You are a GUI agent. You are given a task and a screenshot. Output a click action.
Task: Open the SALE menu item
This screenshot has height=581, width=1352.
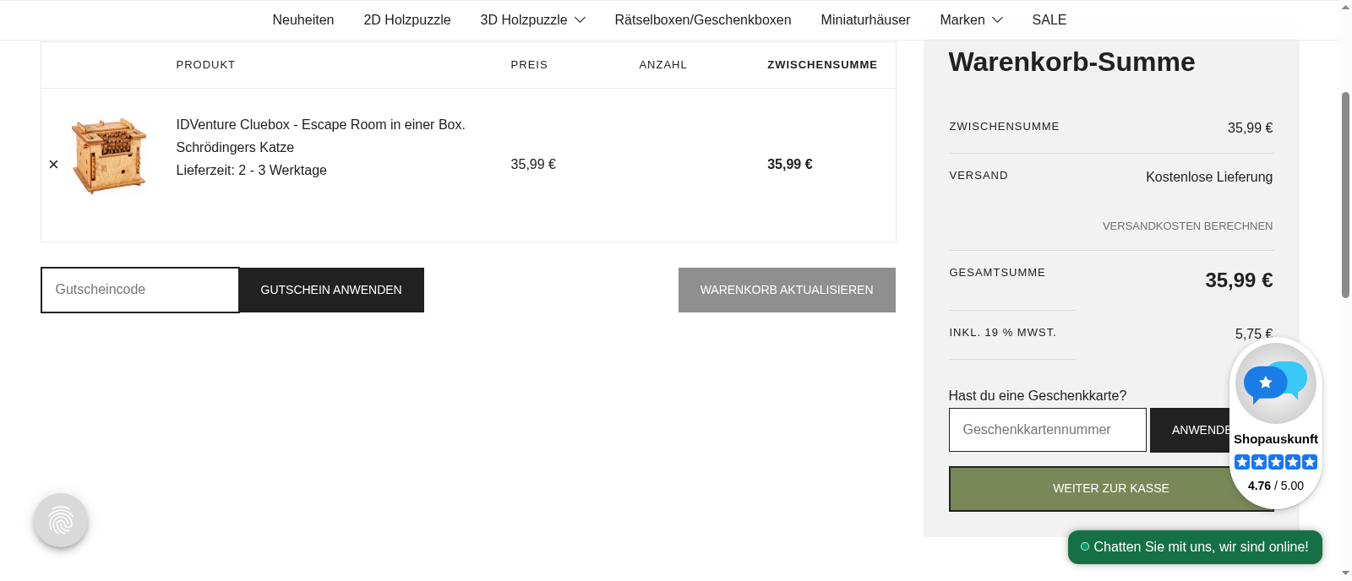[x=1049, y=19]
